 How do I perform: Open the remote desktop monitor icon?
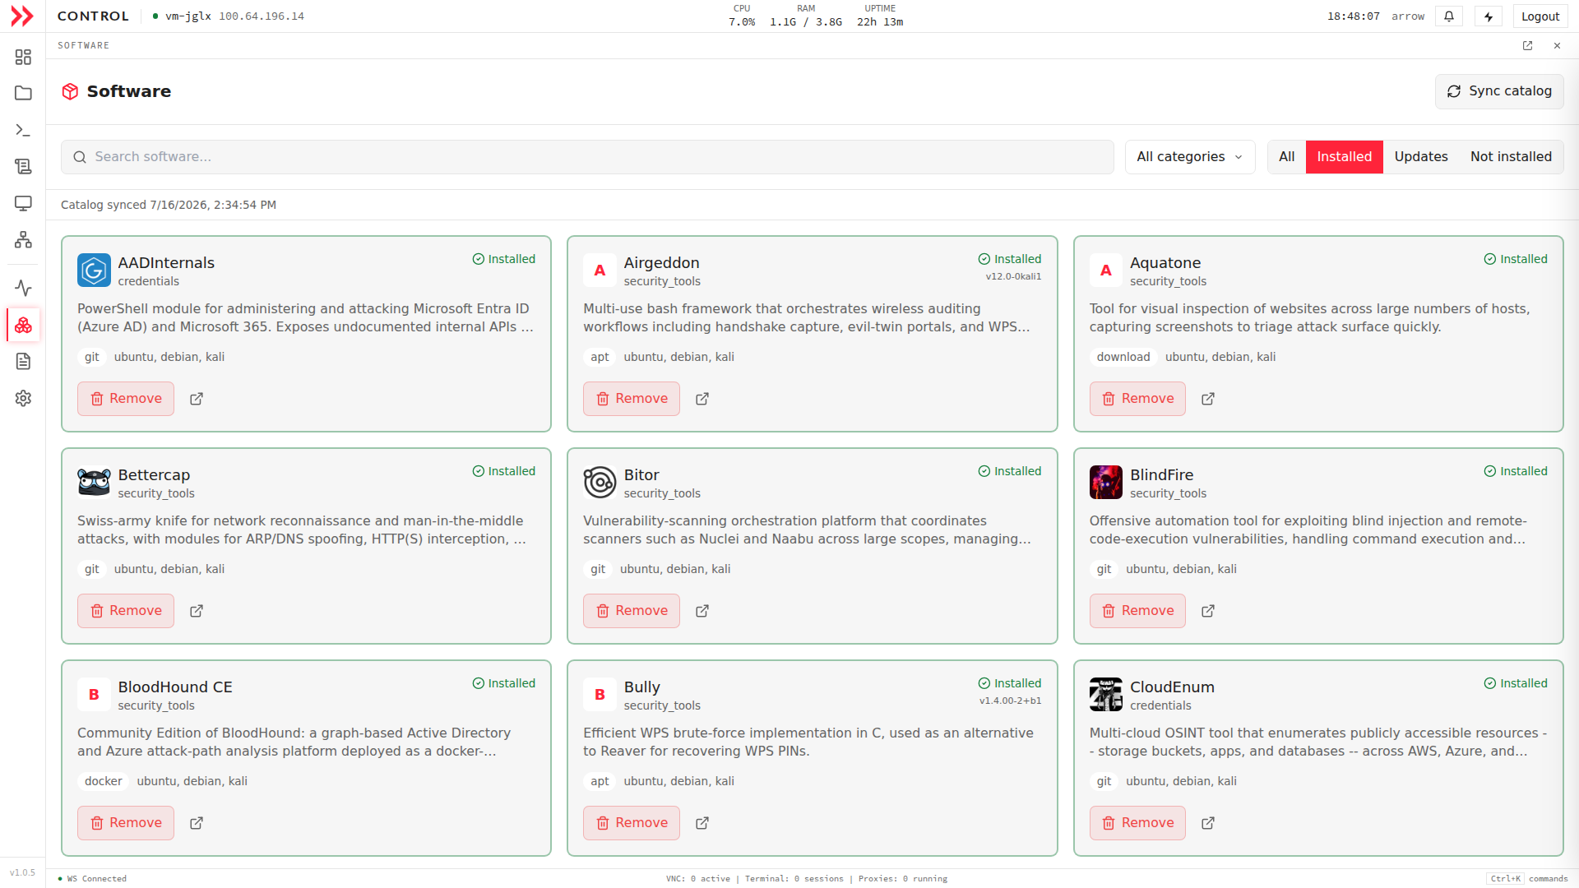point(23,203)
